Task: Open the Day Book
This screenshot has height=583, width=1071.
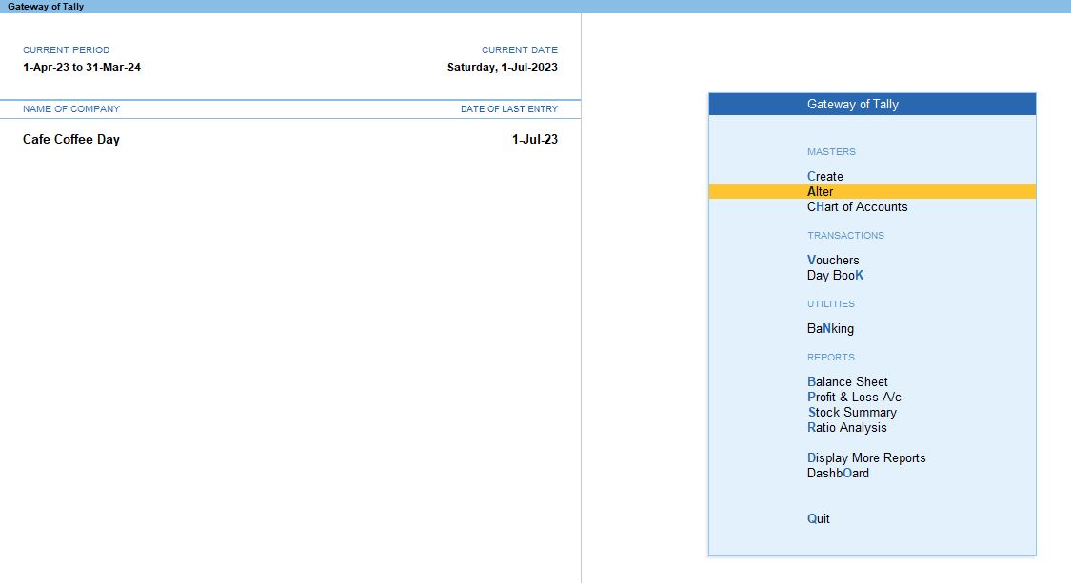Action: click(x=835, y=275)
